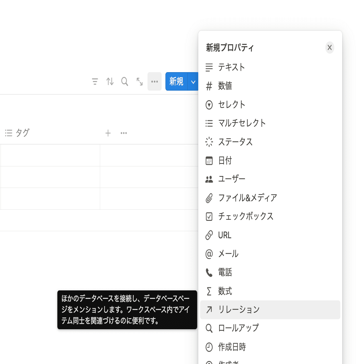
Task: Choose the ロールアップ property type
Action: click(x=270, y=328)
